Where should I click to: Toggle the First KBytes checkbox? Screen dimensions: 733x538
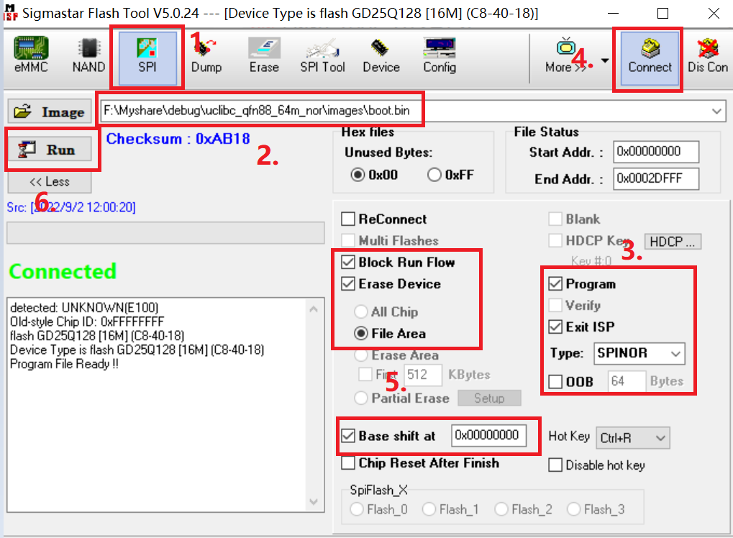point(365,375)
